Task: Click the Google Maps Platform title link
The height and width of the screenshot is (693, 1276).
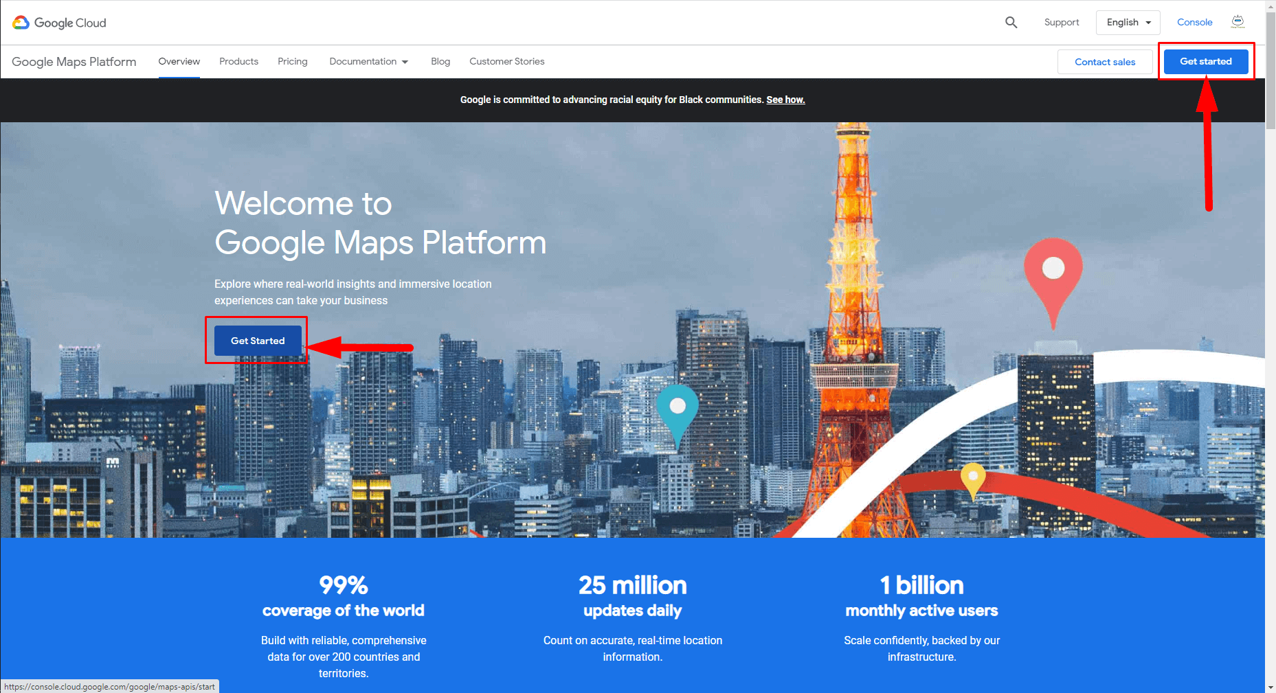Action: point(74,62)
